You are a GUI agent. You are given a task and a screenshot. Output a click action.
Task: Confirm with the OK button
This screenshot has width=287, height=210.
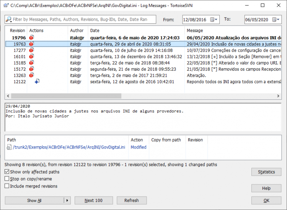(x=266, y=200)
